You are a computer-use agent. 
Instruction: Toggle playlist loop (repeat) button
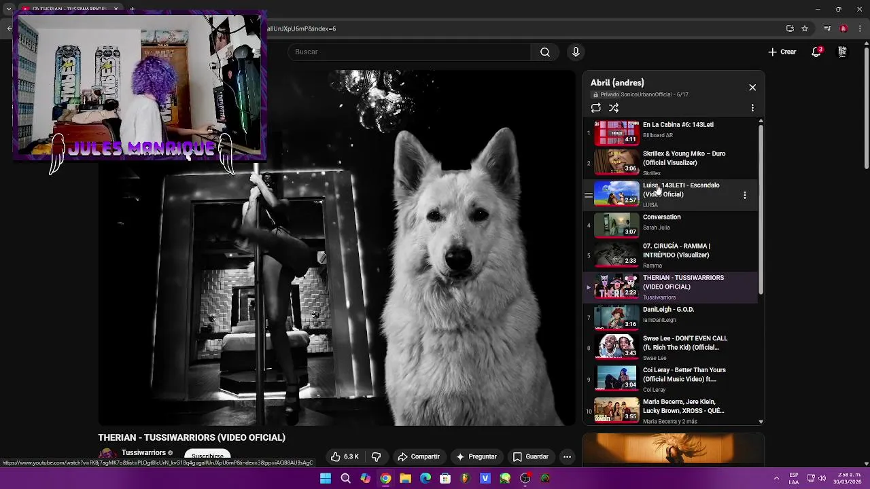pyautogui.click(x=596, y=108)
